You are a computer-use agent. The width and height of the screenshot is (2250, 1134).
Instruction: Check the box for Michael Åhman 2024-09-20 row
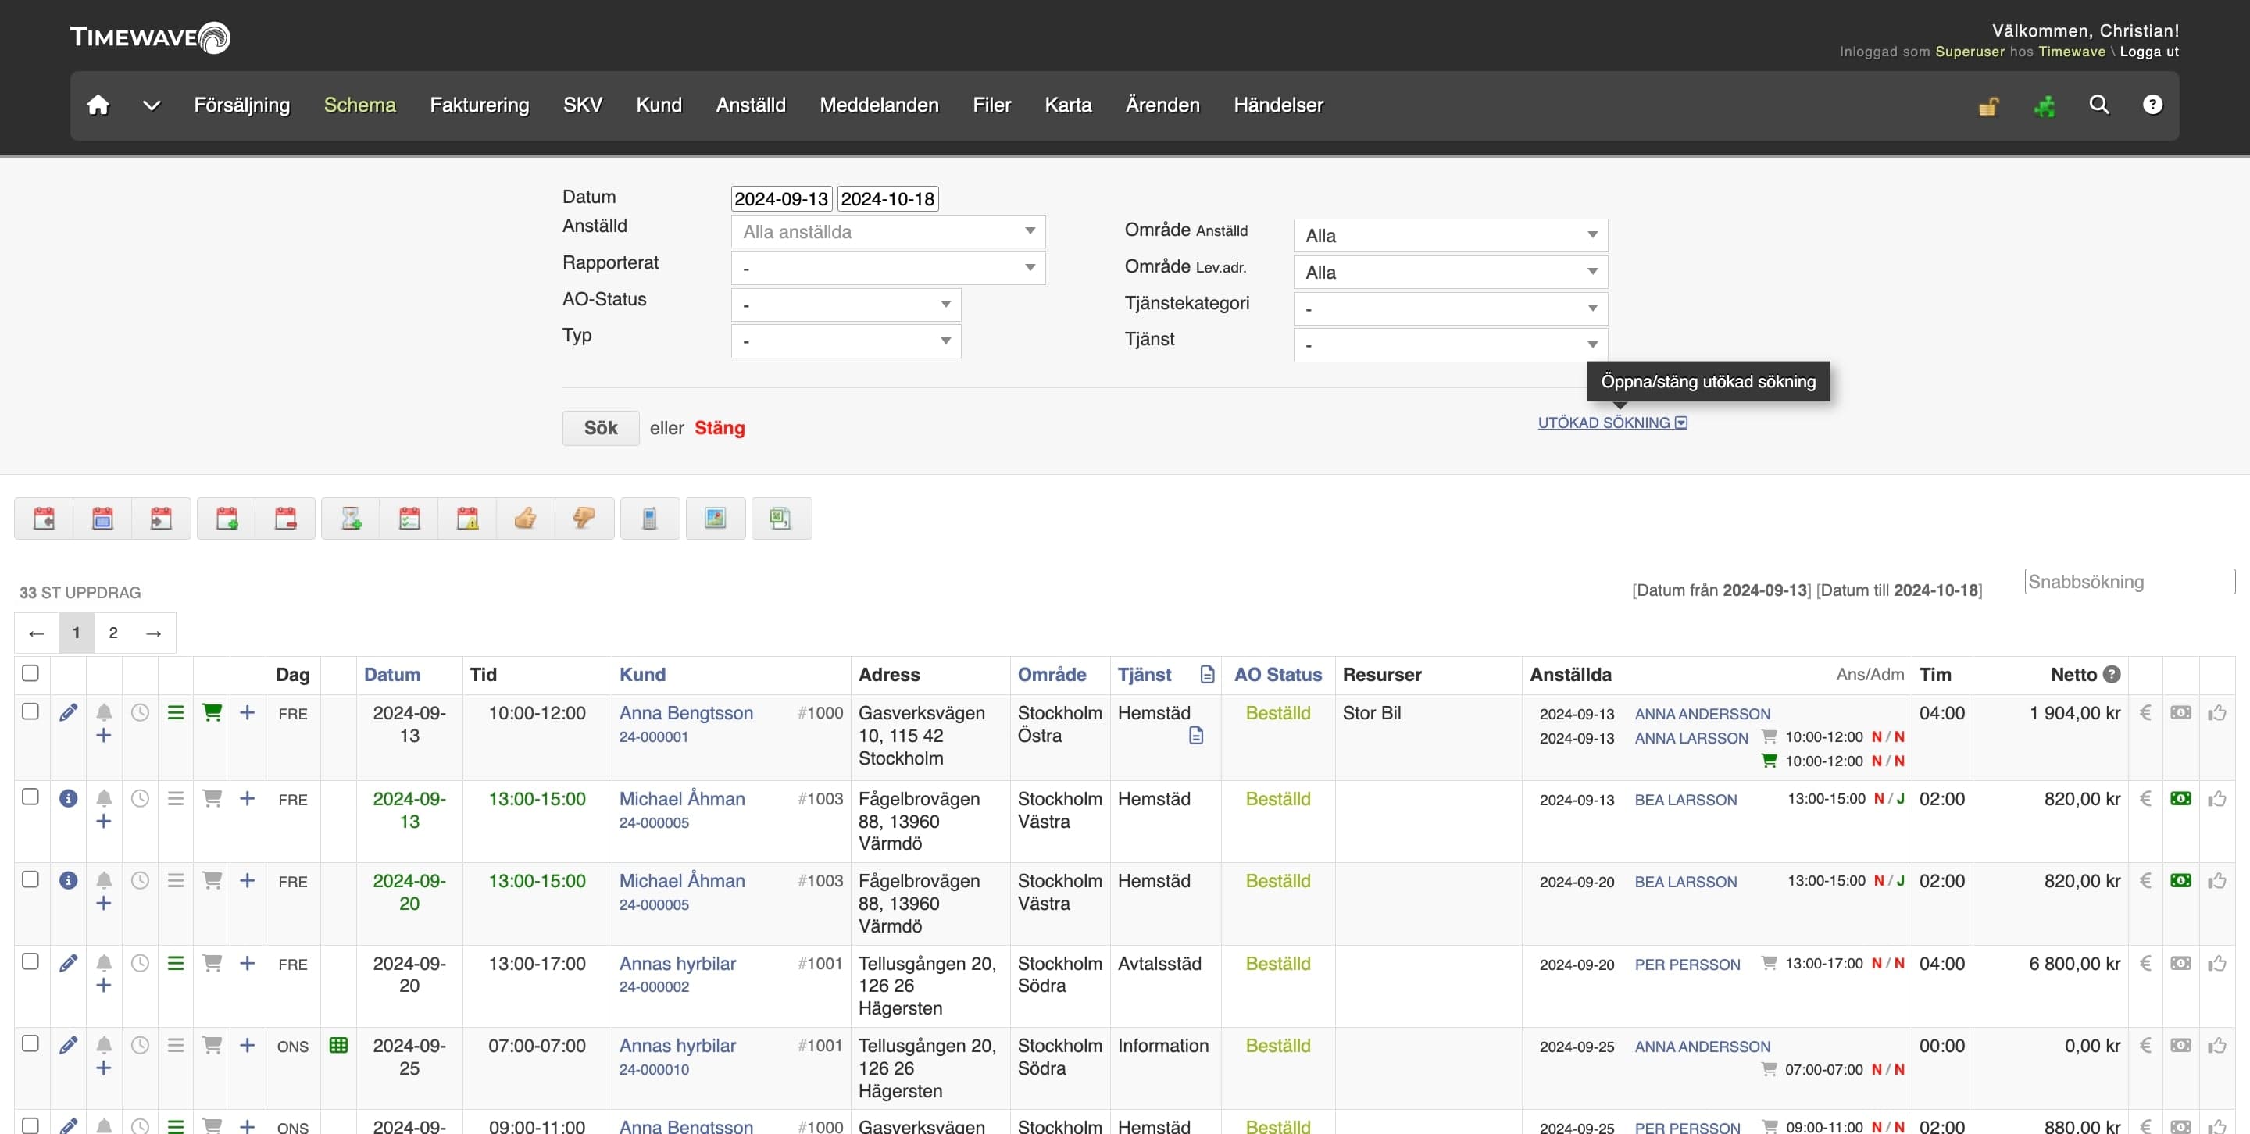point(30,879)
